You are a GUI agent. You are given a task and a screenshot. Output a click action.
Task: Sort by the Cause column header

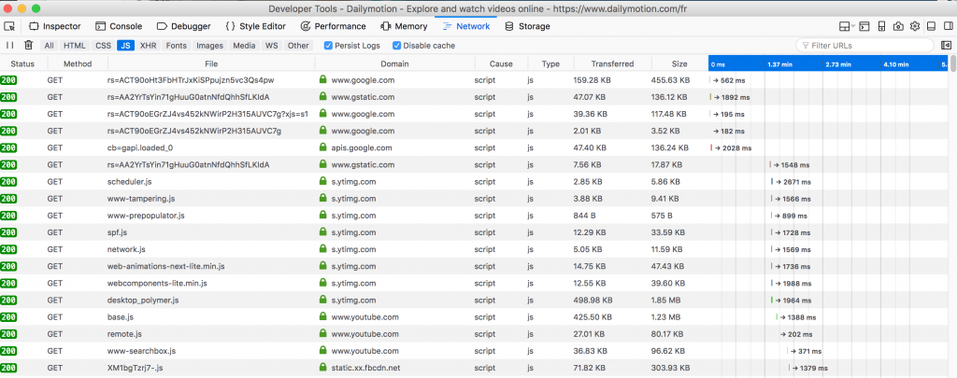click(501, 63)
